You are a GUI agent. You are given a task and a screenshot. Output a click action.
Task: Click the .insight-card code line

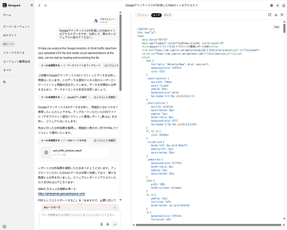[x=155, y=142]
